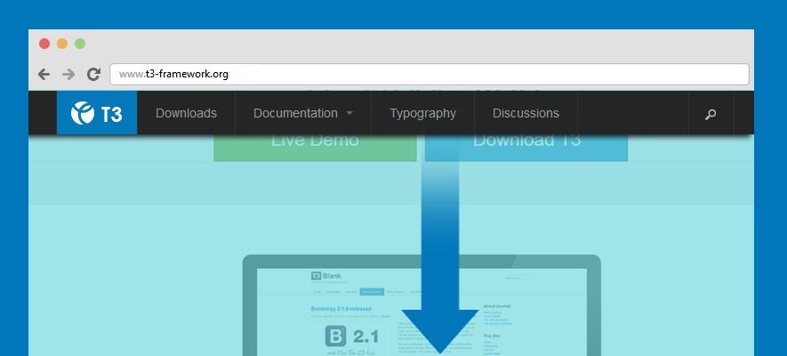787x356 pixels.
Task: Expand the Documentation dropdown arrow
Action: (x=349, y=113)
